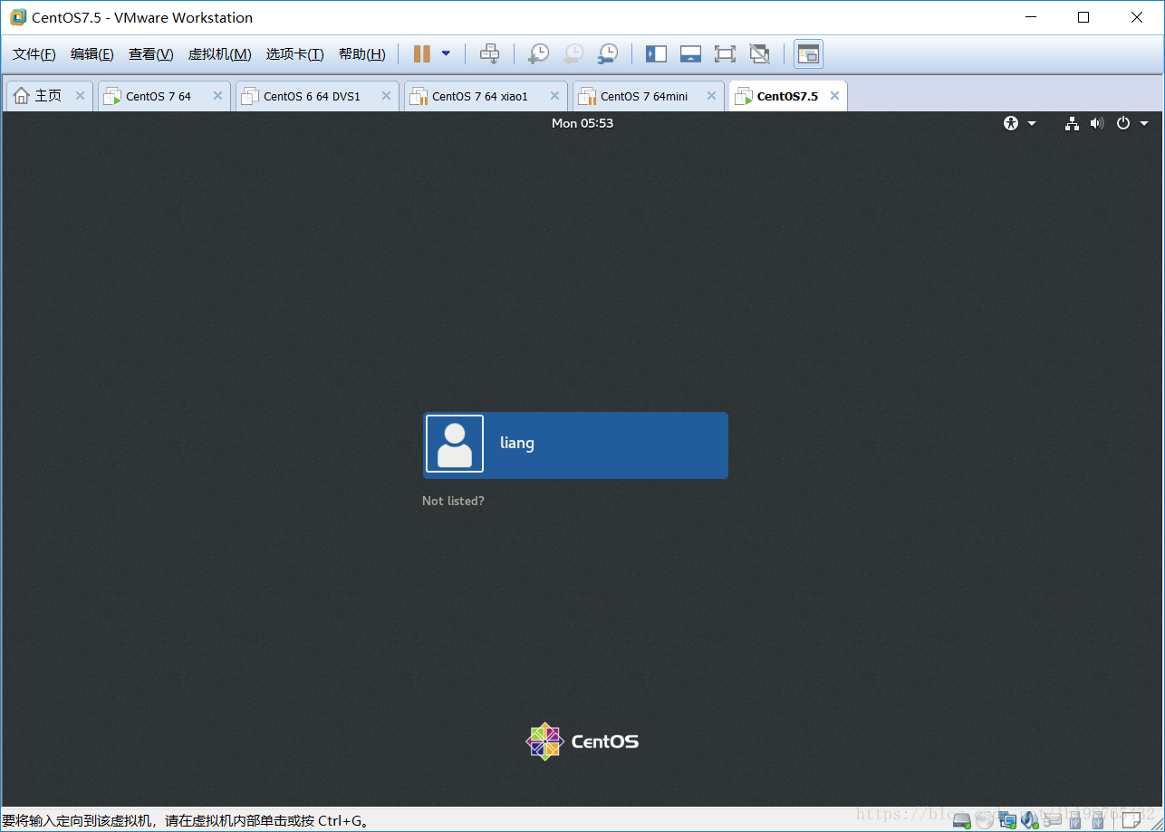The height and width of the screenshot is (832, 1165).
Task: Expand the accessibility menu dropdown arrow
Action: [1032, 123]
